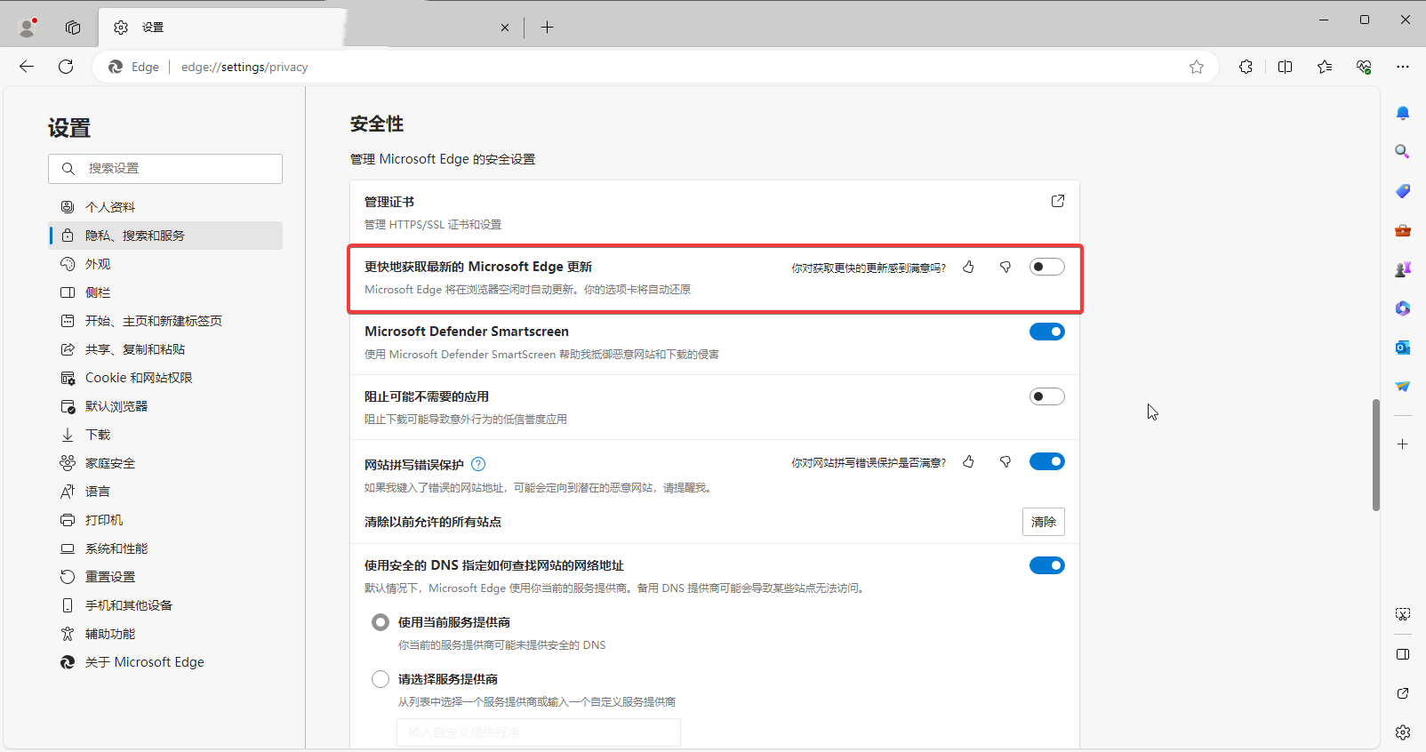Open external link icon near bottom of sidebar
This screenshot has height=752, width=1426.
tap(1403, 693)
